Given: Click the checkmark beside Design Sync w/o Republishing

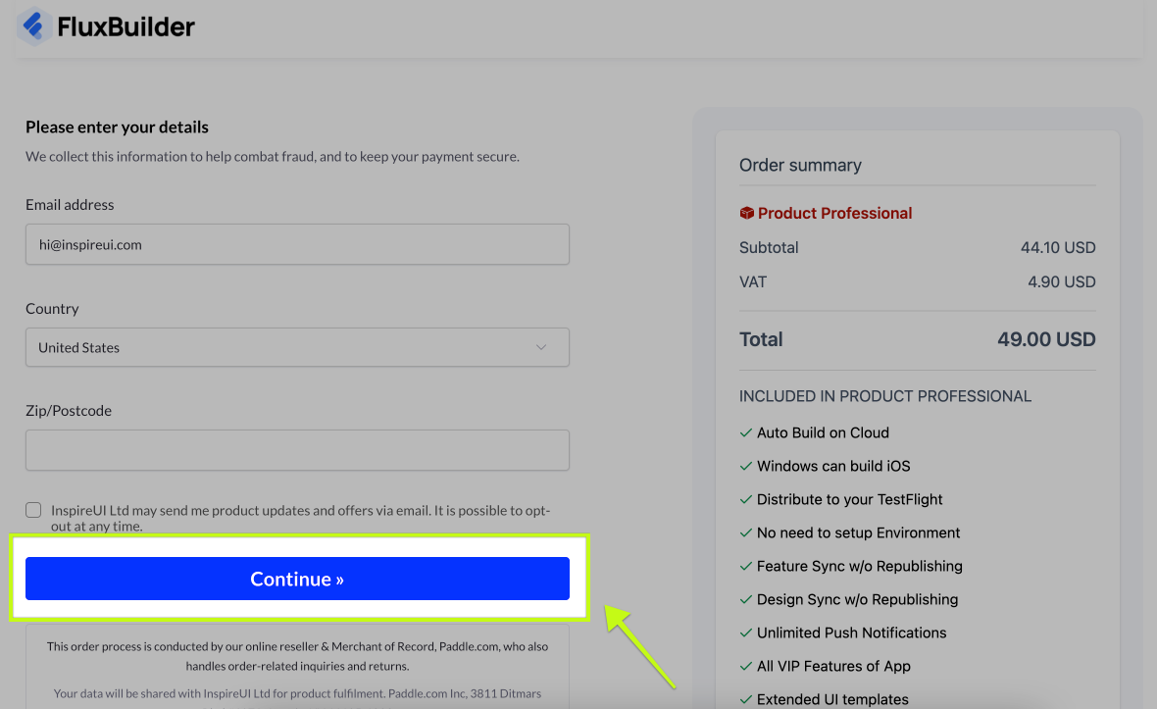Looking at the screenshot, I should coord(745,599).
